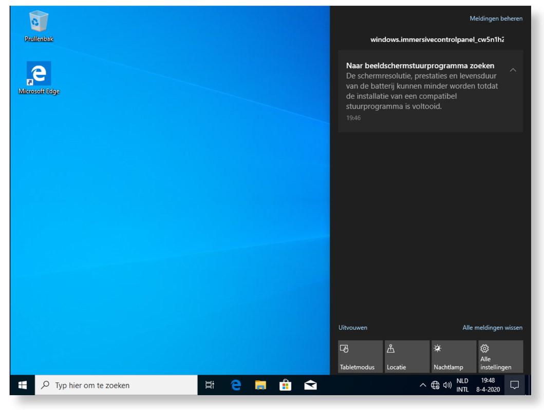Viewport: 544px width, 410px height.
Task: Open the Windows Start menu
Action: (23, 385)
